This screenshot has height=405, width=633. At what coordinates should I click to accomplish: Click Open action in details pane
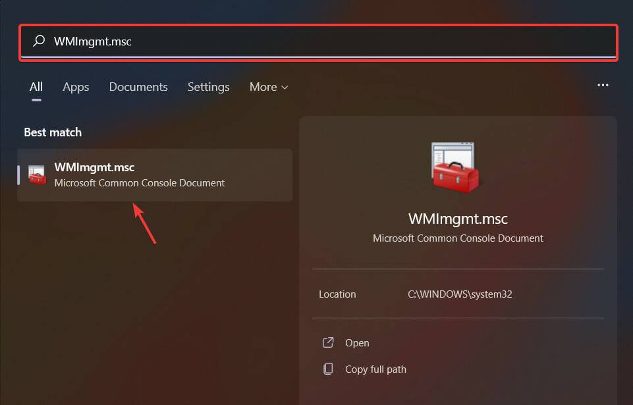[x=357, y=343]
